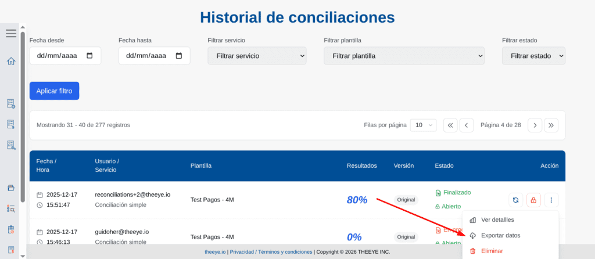This screenshot has height=259, width=595.
Task: Select Eliminar from the actions menu
Action: click(492, 251)
